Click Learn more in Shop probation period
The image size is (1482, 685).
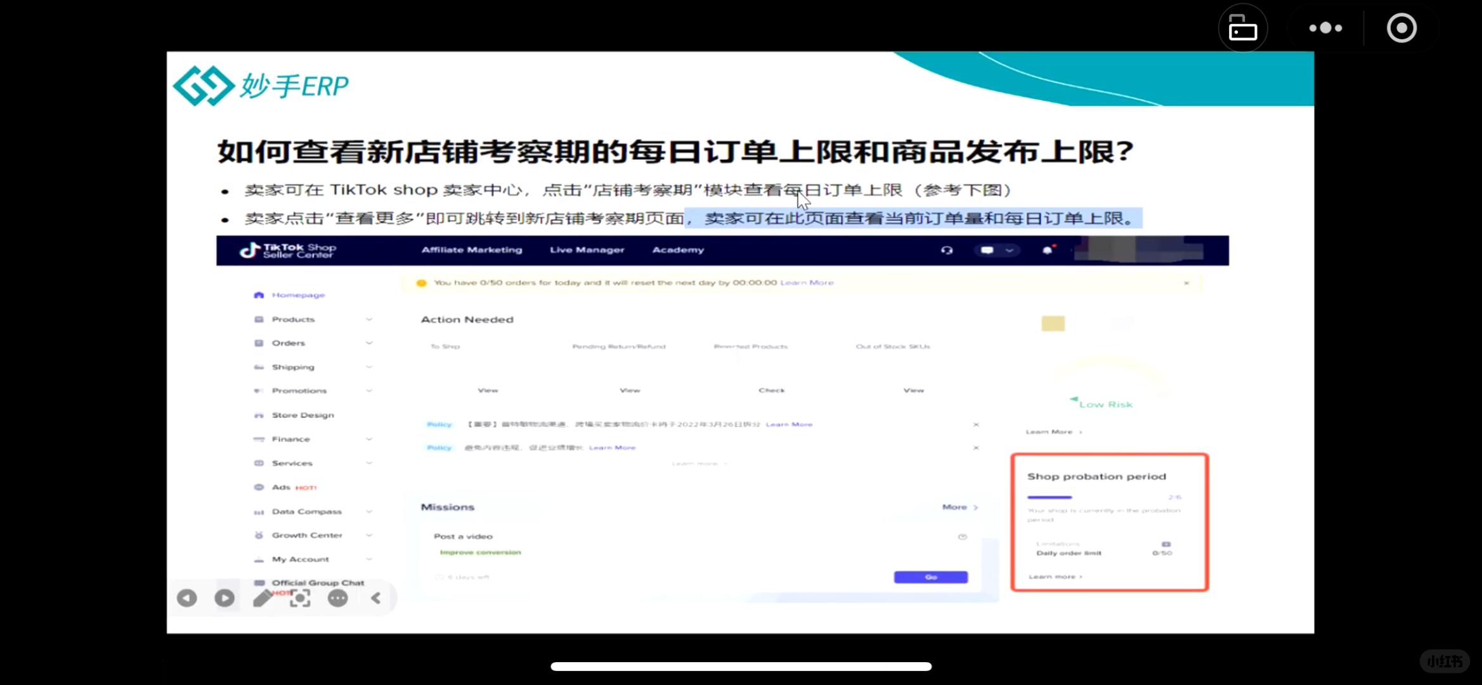[1055, 577]
